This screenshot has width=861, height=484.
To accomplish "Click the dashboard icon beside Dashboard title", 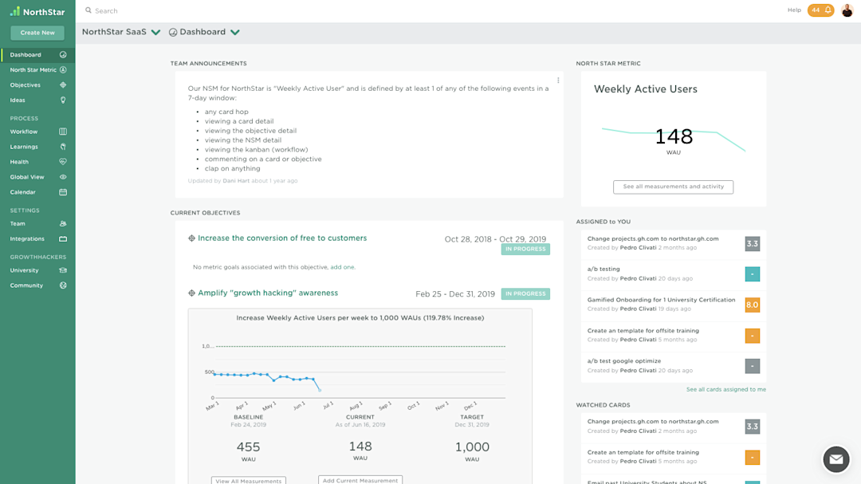I will pos(173,33).
